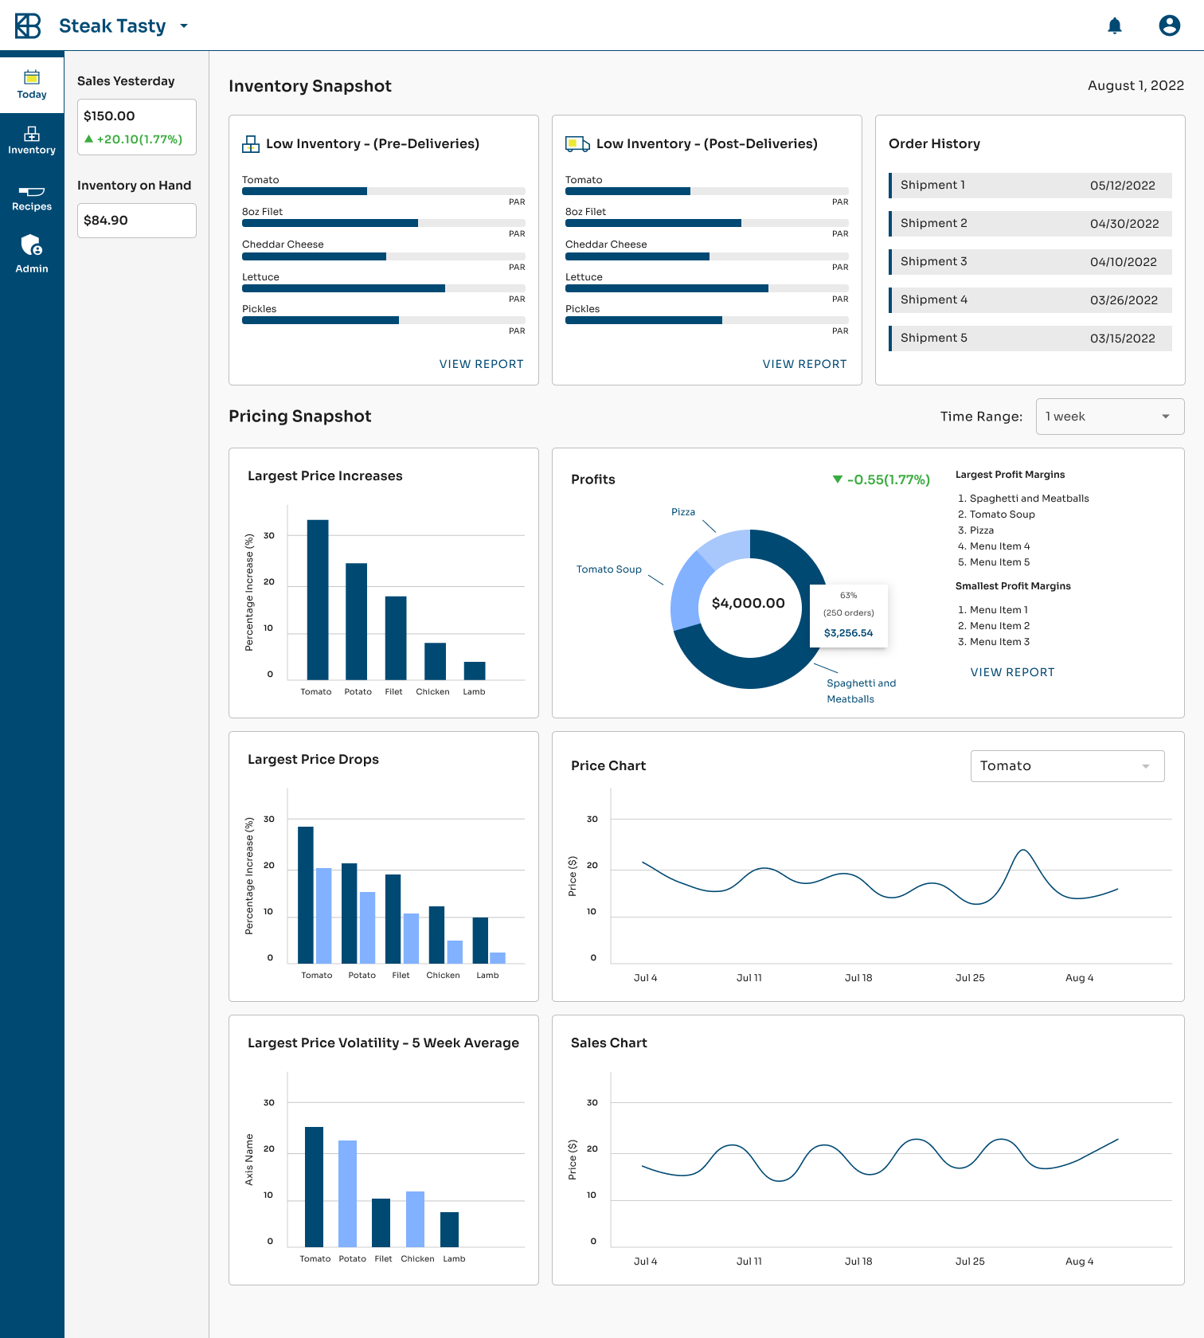This screenshot has width=1204, height=1338.
Task: Click the +20.10(1.77%) sales change
Action: (x=134, y=139)
